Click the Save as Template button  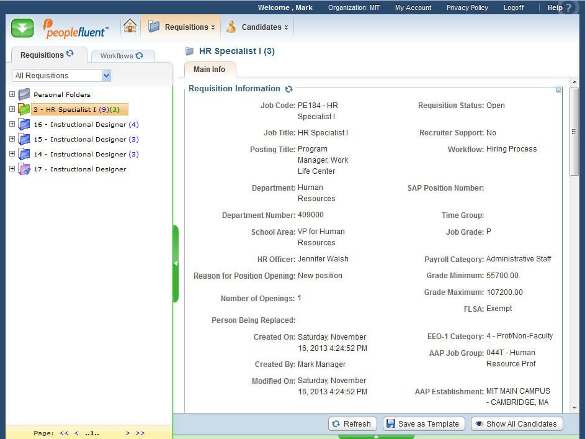point(424,423)
